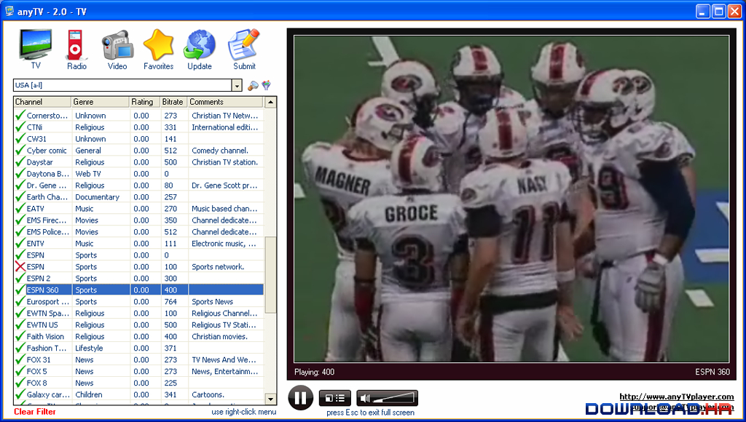Image resolution: width=746 pixels, height=422 pixels.
Task: Sort list by Rating column header
Action: point(145,102)
